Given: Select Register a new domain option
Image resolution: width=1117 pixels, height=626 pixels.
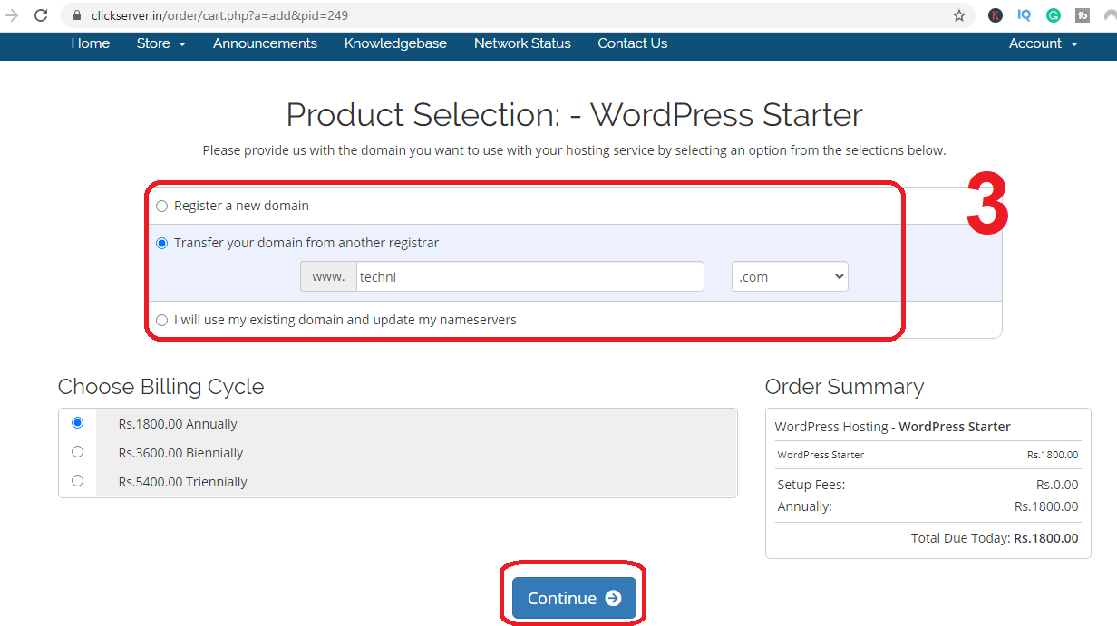Looking at the screenshot, I should [x=162, y=206].
